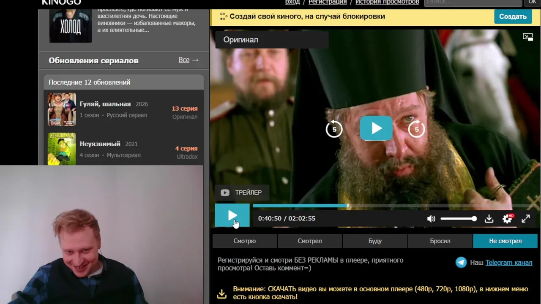Screen dimensions: 541x304
Task: Click the Гуляй, шальная poster thumbnail
Action: (x=62, y=109)
